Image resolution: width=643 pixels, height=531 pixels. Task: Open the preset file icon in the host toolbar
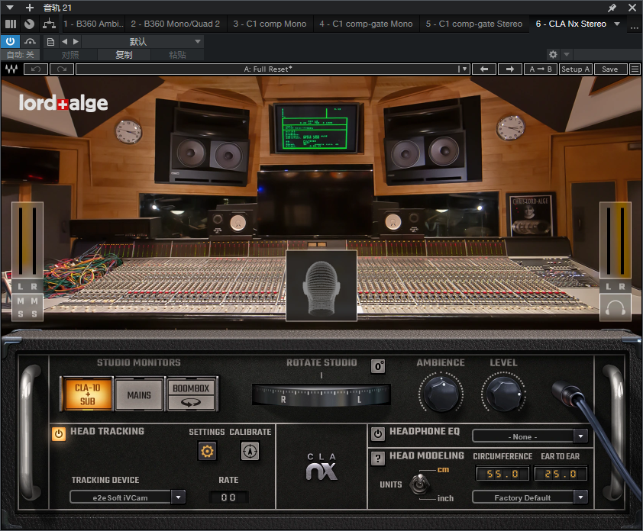(x=50, y=41)
